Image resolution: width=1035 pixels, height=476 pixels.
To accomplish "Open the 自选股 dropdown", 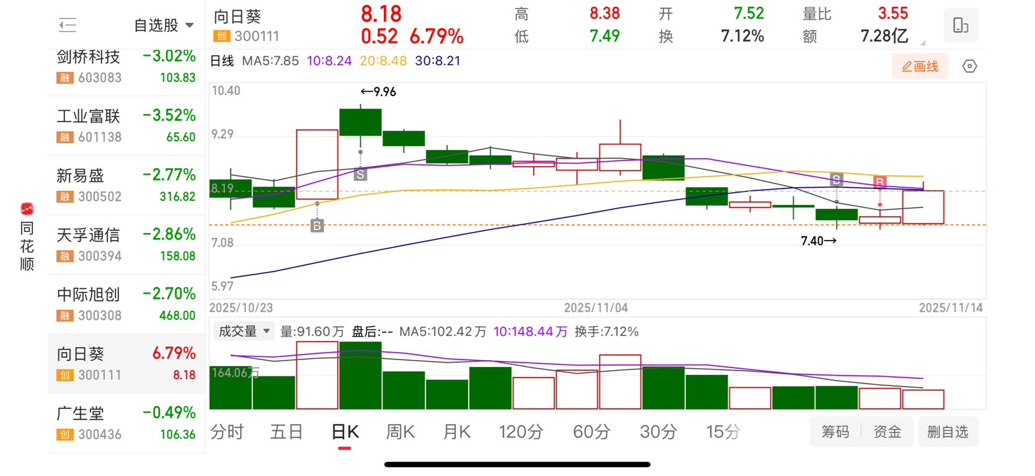I will tap(164, 25).
